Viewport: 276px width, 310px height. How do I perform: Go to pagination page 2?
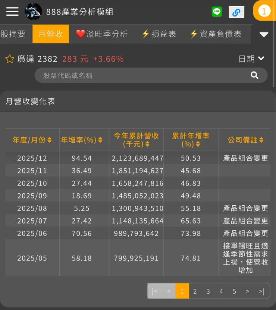(x=195, y=291)
